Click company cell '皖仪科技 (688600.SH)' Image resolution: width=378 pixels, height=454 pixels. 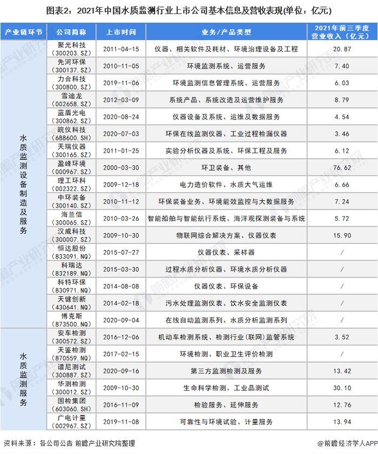point(71,134)
